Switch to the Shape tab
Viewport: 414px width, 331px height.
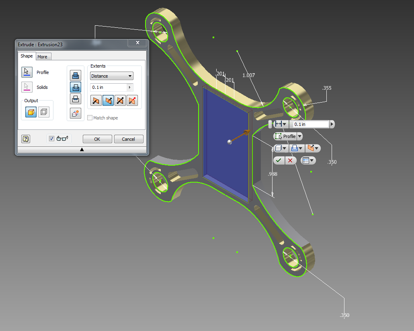coord(27,56)
